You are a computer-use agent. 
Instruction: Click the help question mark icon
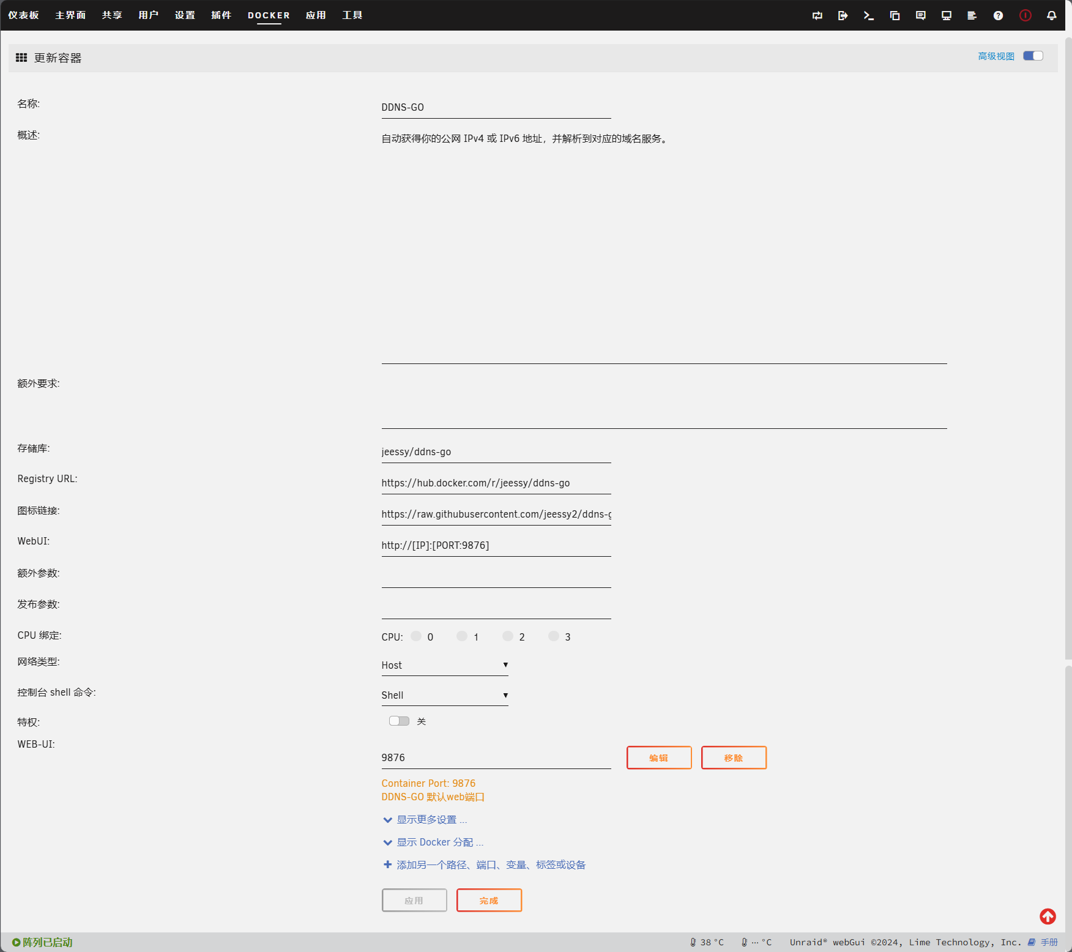point(998,15)
